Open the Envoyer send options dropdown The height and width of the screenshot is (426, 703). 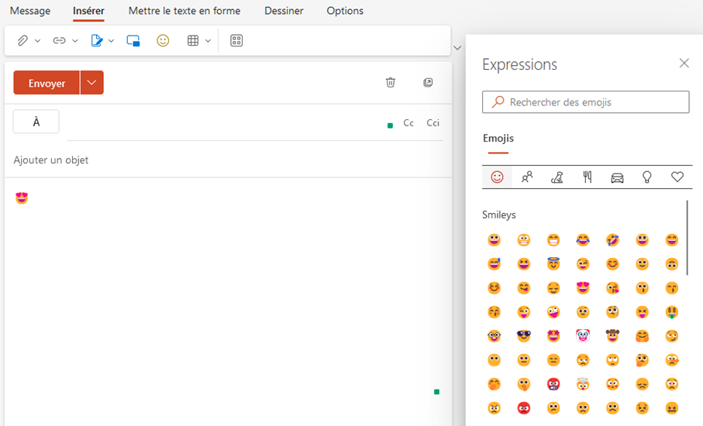(92, 83)
